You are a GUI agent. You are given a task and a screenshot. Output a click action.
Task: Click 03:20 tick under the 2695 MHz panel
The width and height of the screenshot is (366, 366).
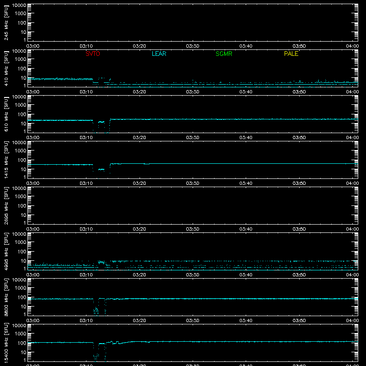[x=140, y=229]
